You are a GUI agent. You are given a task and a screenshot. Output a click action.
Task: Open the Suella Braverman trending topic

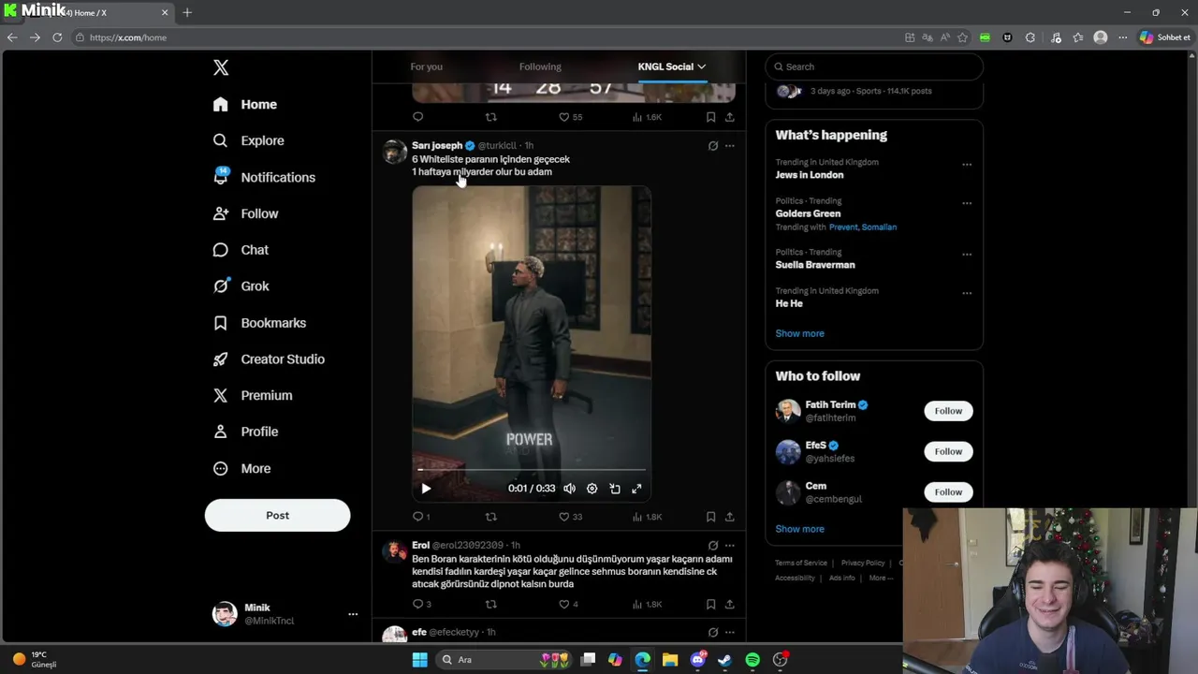[x=815, y=265]
